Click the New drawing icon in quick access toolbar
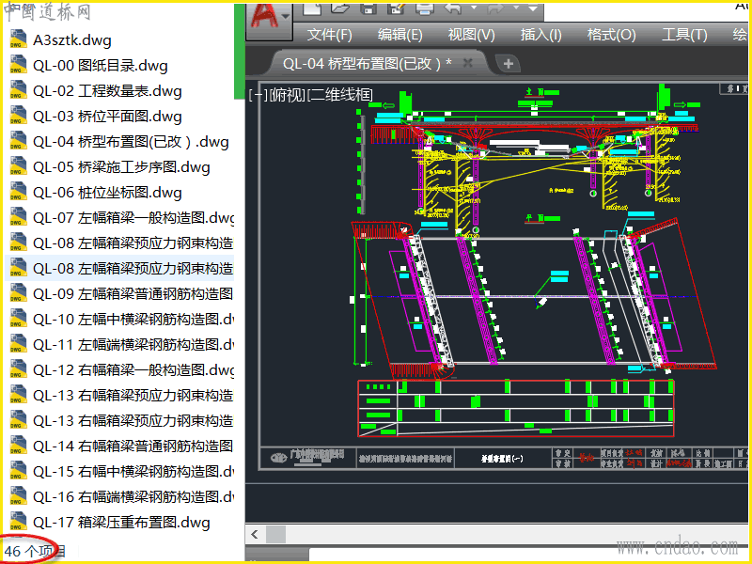The height and width of the screenshot is (564, 752). click(312, 8)
